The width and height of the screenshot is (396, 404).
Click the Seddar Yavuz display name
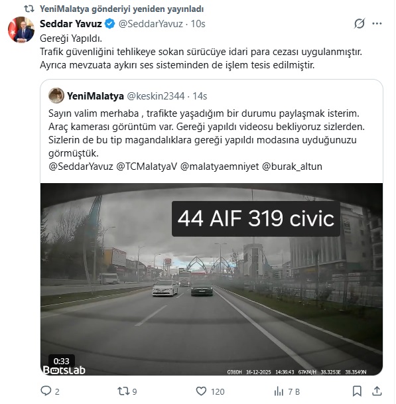71,24
